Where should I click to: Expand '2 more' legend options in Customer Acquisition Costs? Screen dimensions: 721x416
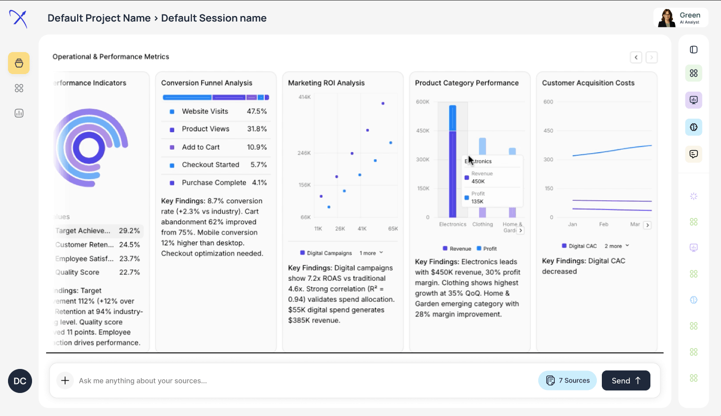coord(616,246)
